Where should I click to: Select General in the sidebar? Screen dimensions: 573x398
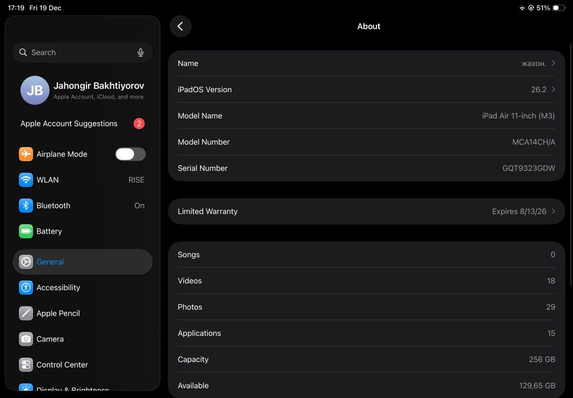point(83,262)
